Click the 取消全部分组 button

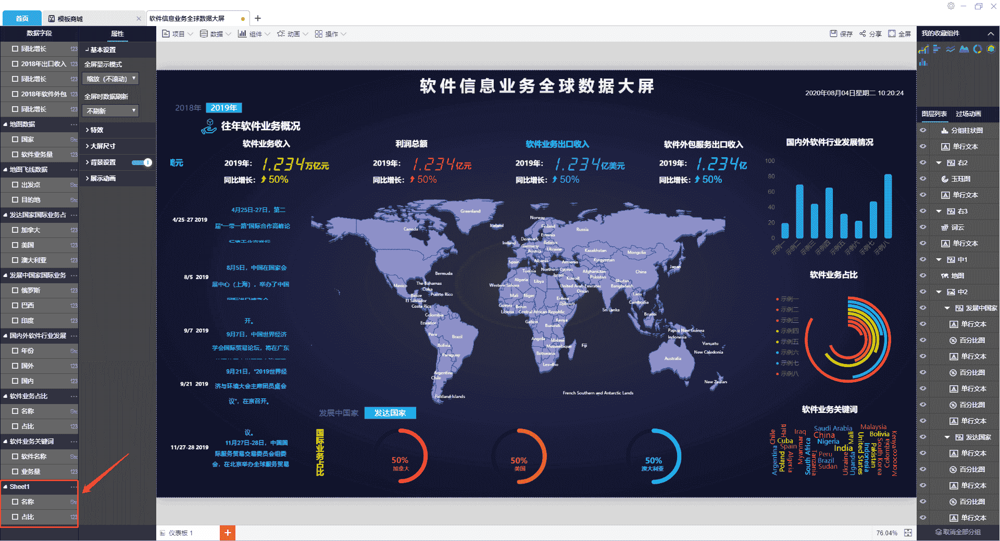tap(958, 532)
